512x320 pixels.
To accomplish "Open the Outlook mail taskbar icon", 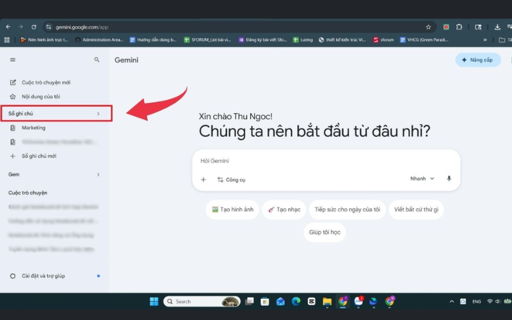I will [x=280, y=301].
